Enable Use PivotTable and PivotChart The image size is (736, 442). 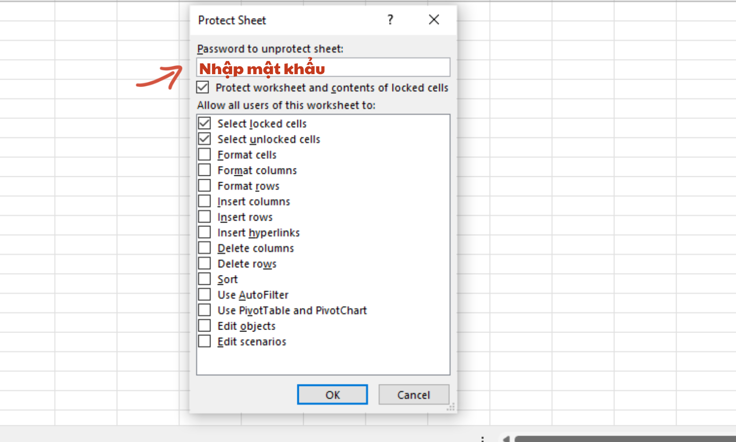pyautogui.click(x=205, y=310)
